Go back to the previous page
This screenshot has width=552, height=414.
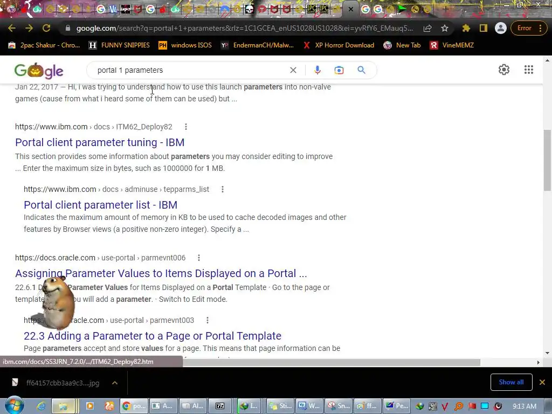(x=12, y=28)
